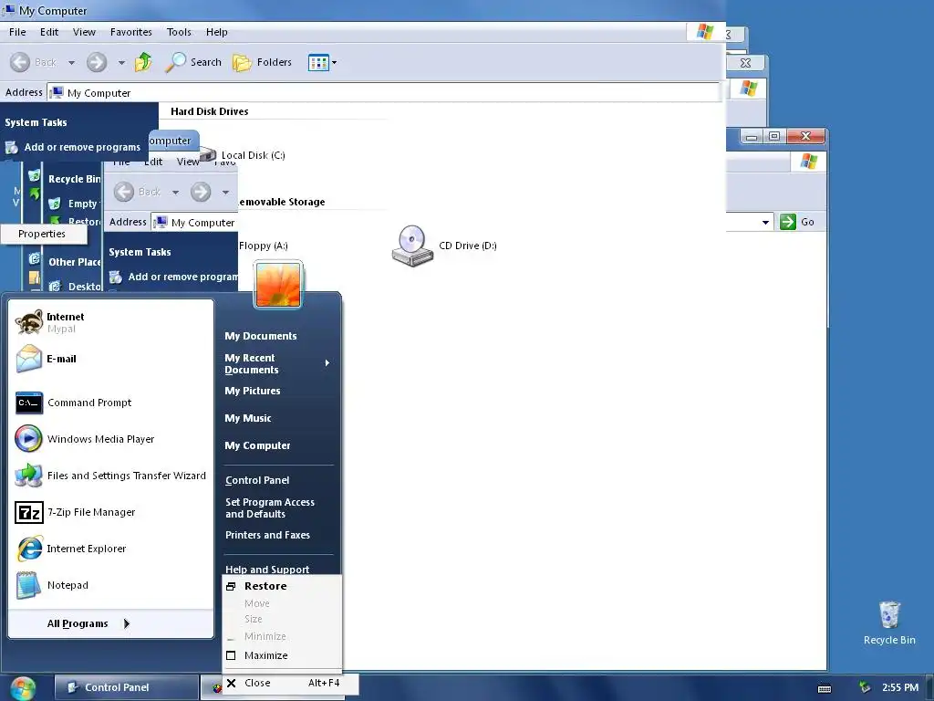934x701 pixels.
Task: Open the Forward history dropdown in the top toolbar
Action: tap(121, 62)
